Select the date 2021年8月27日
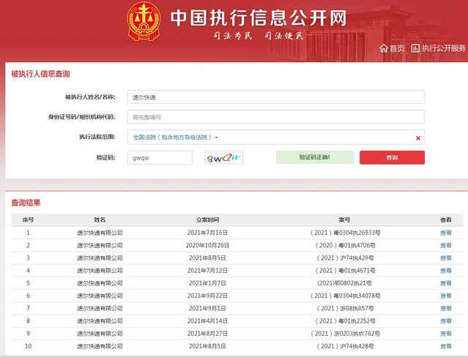Viewport: 468px width, 357px height. [x=207, y=334]
